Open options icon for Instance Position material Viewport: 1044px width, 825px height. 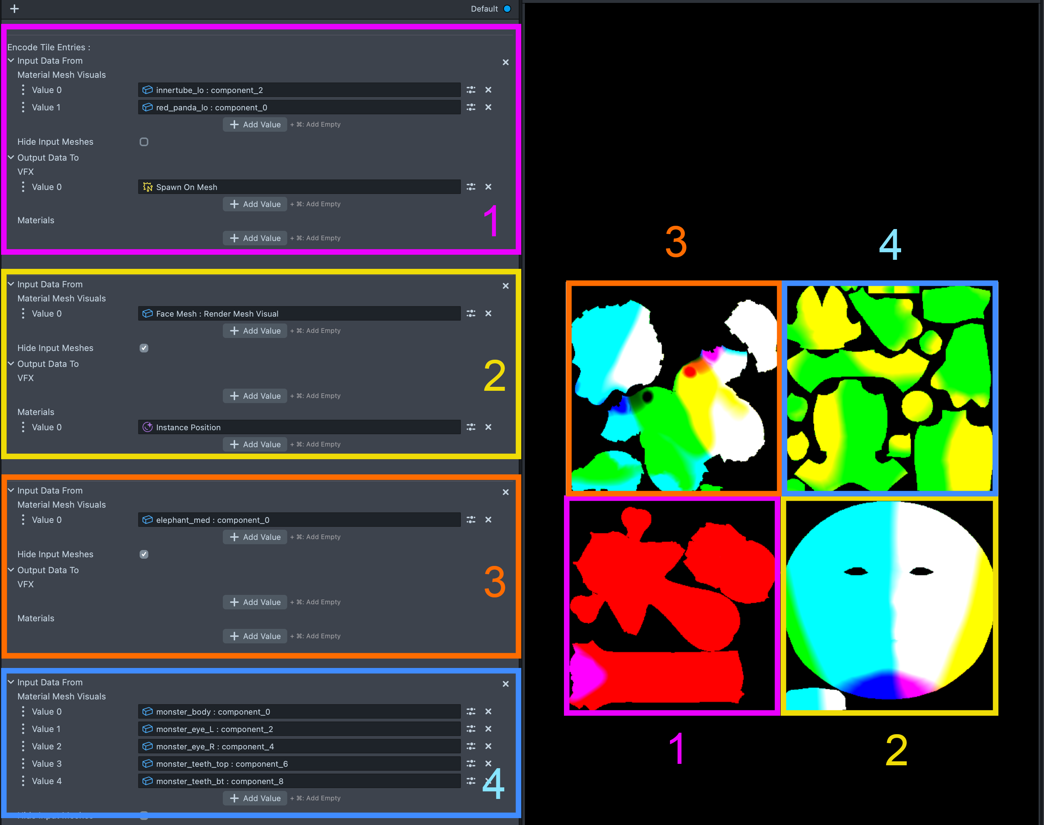[471, 427]
